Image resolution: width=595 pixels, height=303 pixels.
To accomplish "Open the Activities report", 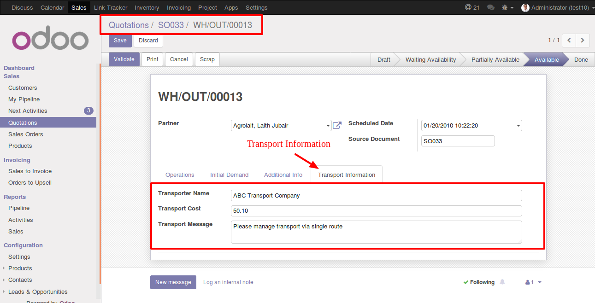I will (x=21, y=220).
